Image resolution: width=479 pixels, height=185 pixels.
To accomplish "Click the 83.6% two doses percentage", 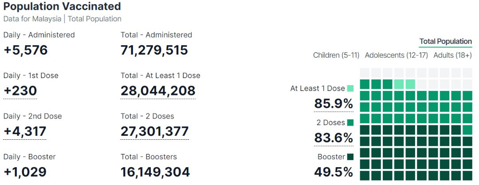I will tap(334, 138).
